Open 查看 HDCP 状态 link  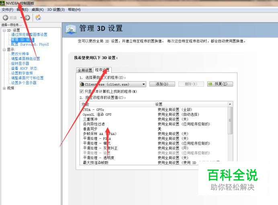click(x=24, y=68)
